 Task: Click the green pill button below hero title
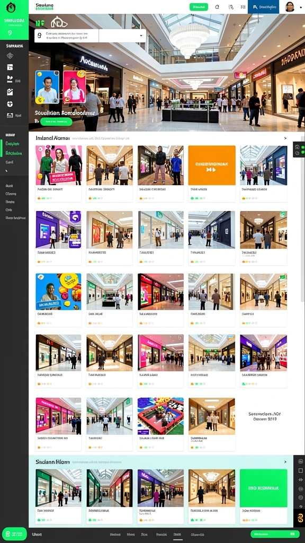(x=56, y=121)
